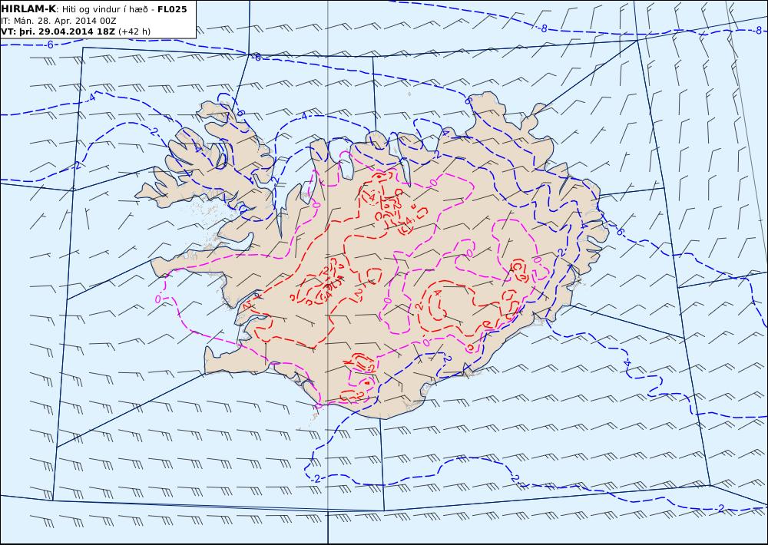768x545 pixels.
Task: Click the blue -6 label below the header box
Action: [49, 45]
